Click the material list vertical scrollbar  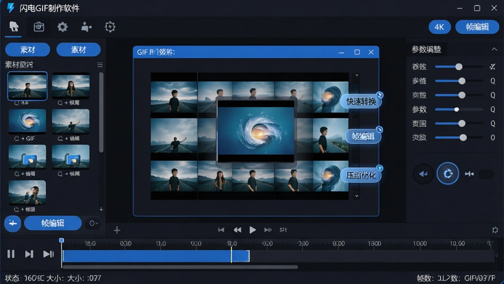[x=101, y=112]
